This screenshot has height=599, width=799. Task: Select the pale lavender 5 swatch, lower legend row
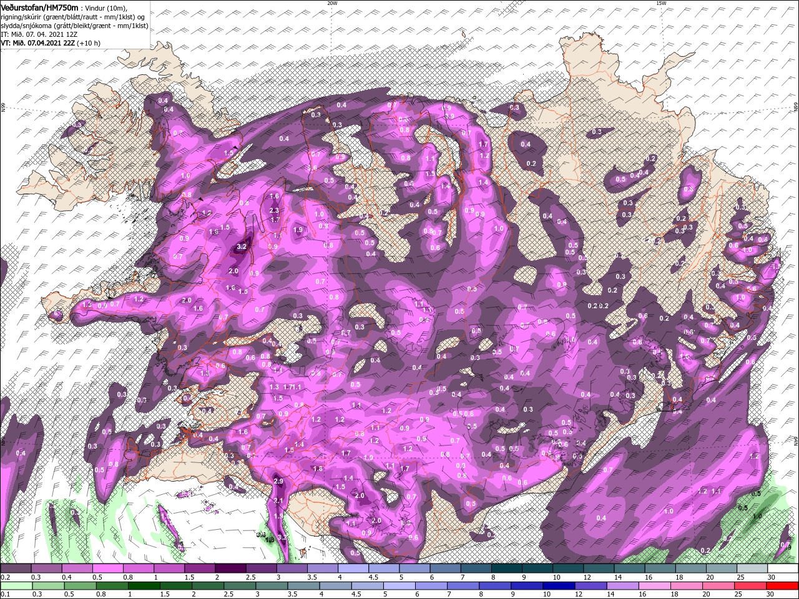399,586
